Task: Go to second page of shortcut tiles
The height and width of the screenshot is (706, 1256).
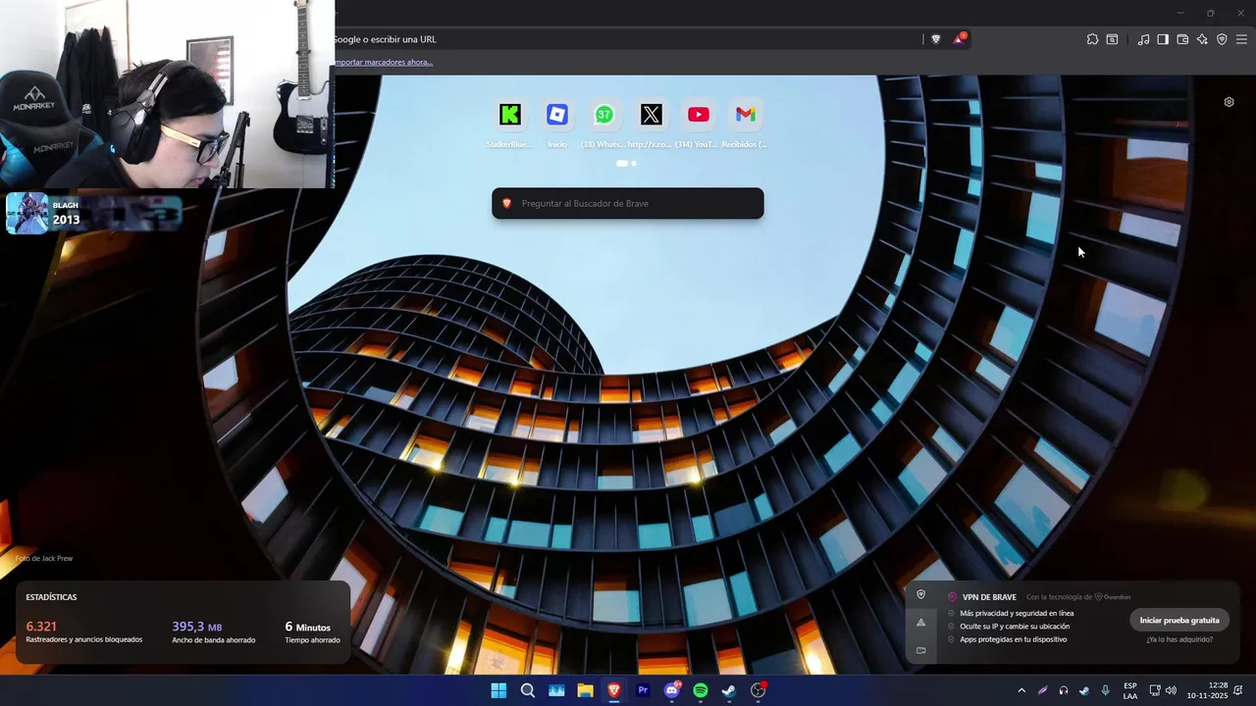Action: 634,164
